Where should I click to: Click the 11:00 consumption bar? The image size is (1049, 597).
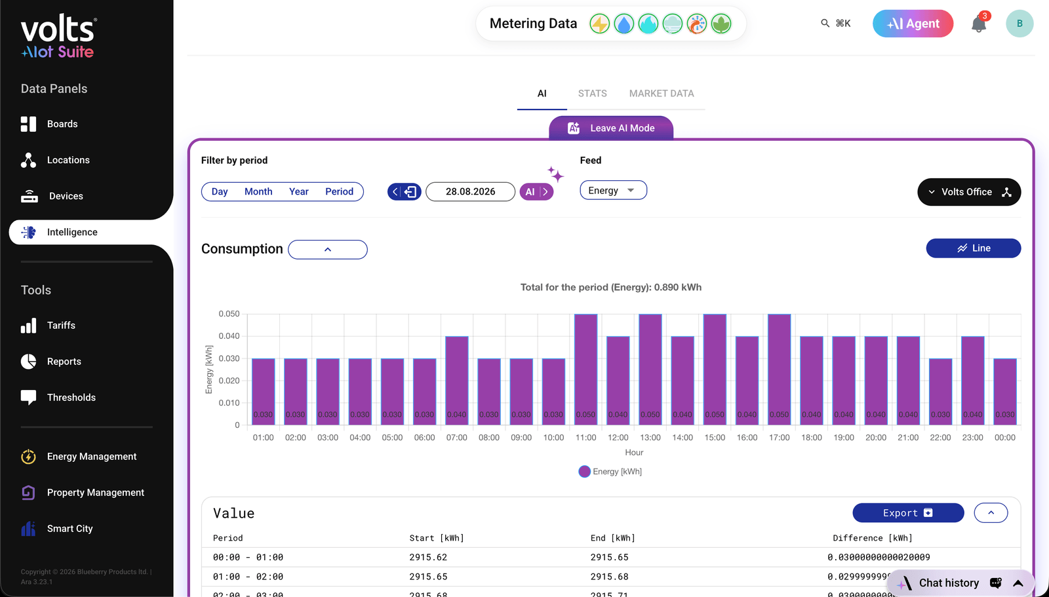coord(585,370)
